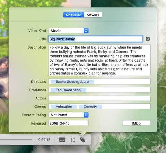Image resolution: width=166 pixels, height=153 pixels.
Task: Click the playback progress slider track
Action: click(x=16, y=140)
